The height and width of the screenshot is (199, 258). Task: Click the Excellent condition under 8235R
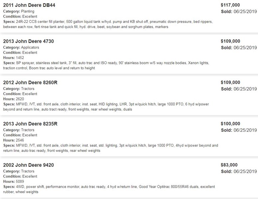(x=30, y=135)
